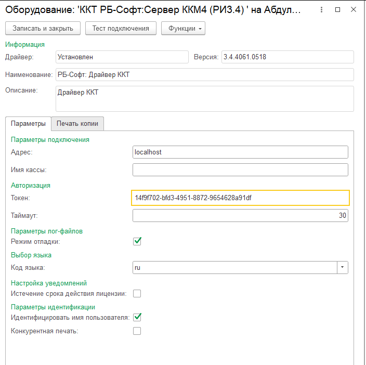Maximize the equipment window
The width and height of the screenshot is (366, 365).
pyautogui.click(x=337, y=9)
